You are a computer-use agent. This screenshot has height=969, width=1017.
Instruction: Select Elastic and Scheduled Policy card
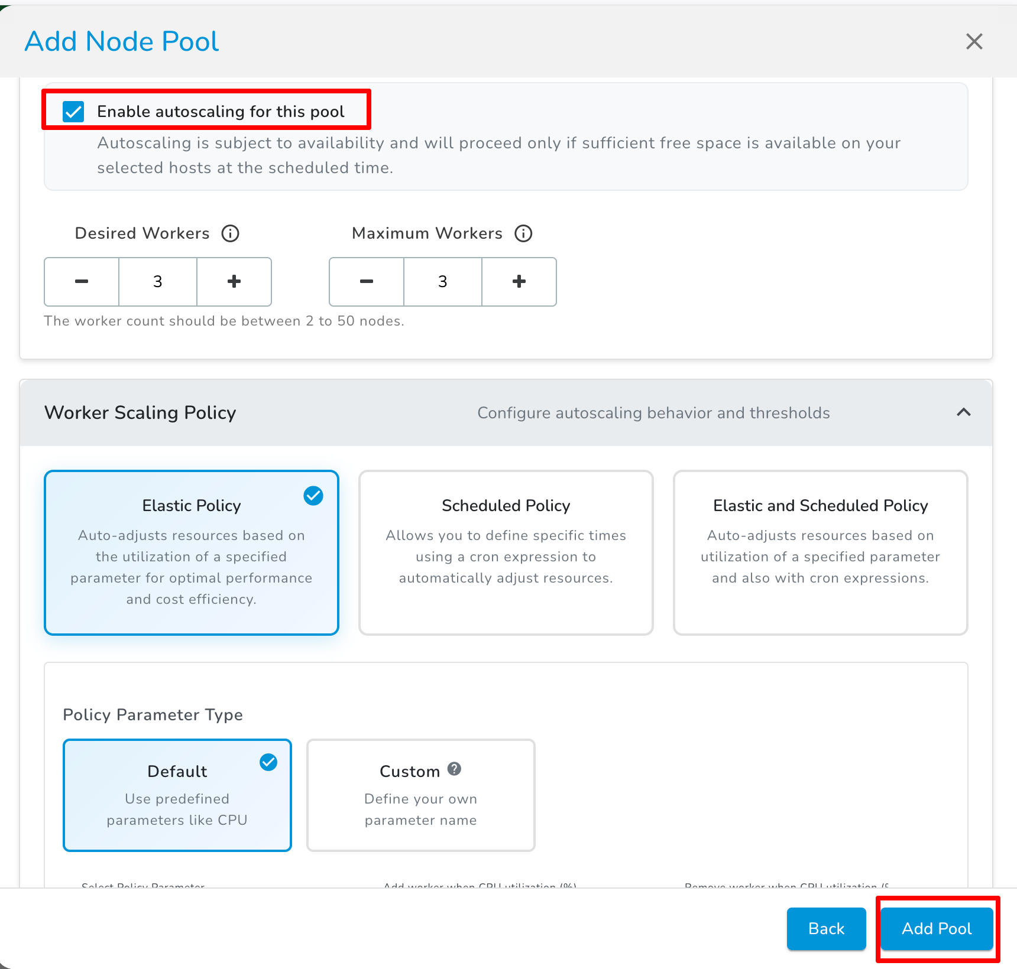pyautogui.click(x=821, y=552)
